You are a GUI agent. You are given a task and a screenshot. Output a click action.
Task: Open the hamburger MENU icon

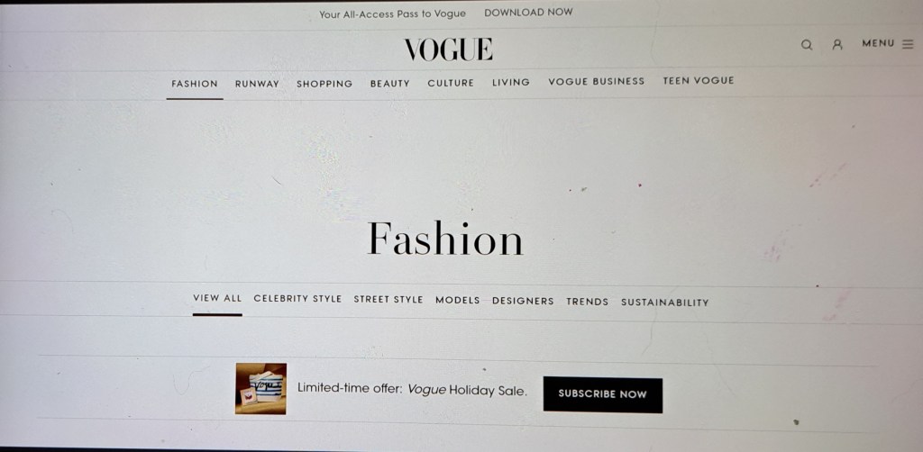pyautogui.click(x=908, y=43)
